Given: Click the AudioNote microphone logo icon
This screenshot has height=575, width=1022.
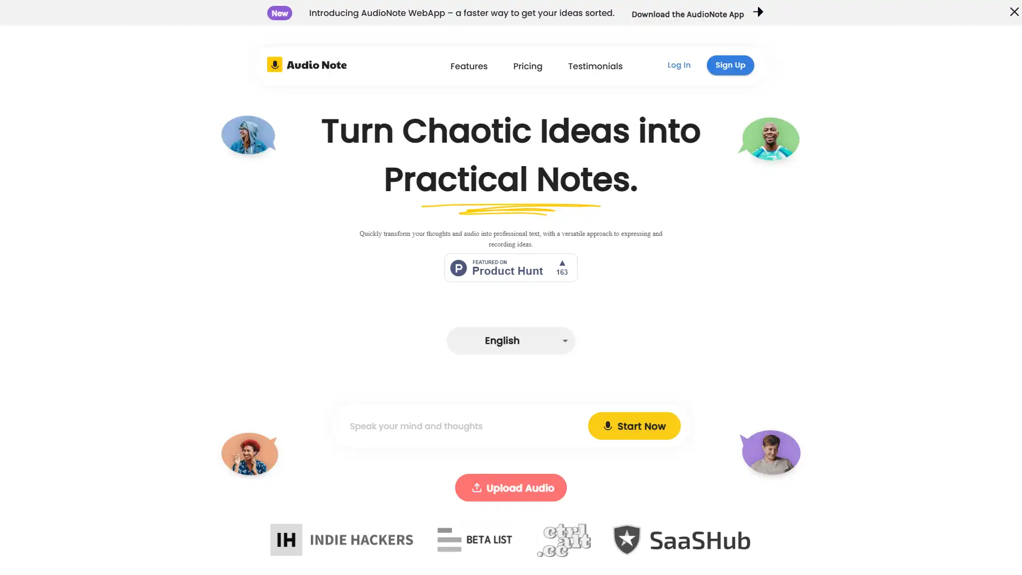Looking at the screenshot, I should pyautogui.click(x=274, y=64).
